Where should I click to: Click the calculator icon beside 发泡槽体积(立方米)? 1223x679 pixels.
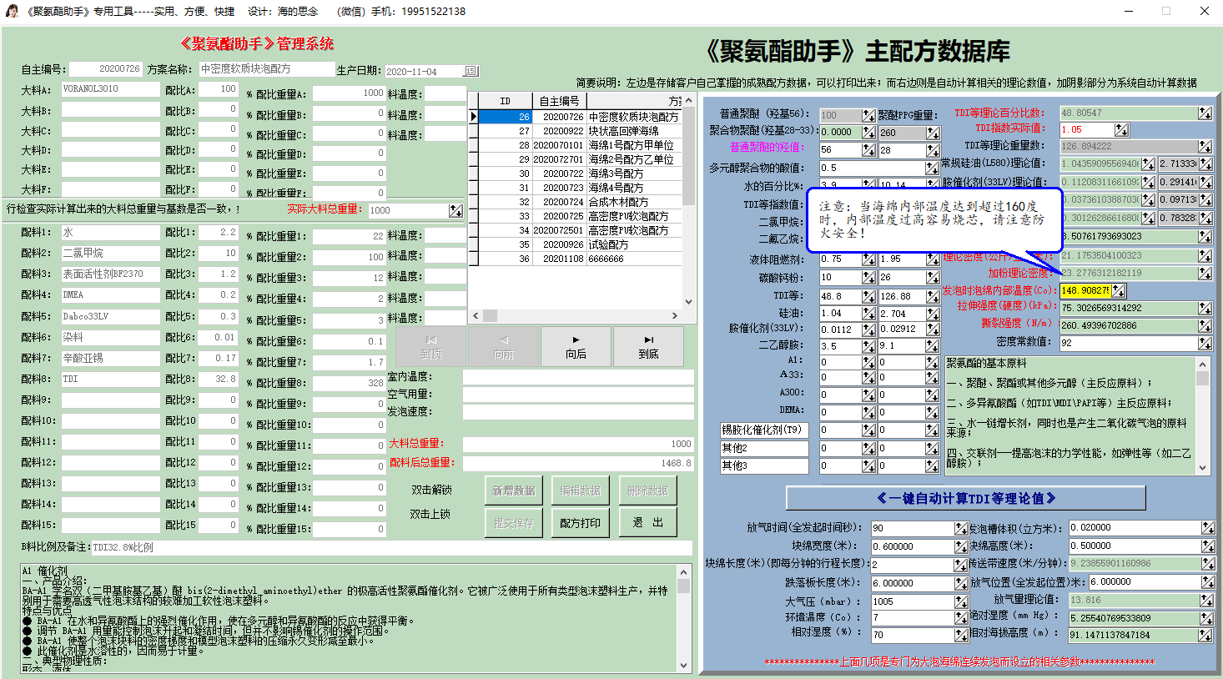[x=1208, y=528]
